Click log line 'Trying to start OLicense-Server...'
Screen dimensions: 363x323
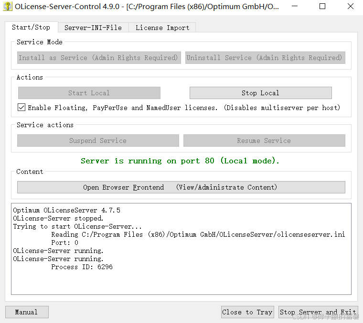(x=77, y=226)
